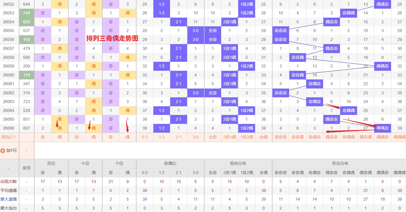
Task: Click the 出现次数 row label
Action: (x=9, y=182)
